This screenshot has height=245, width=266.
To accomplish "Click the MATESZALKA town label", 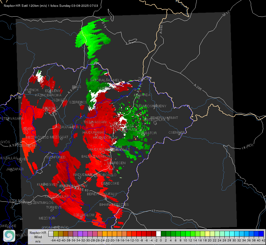I will [155, 120].
